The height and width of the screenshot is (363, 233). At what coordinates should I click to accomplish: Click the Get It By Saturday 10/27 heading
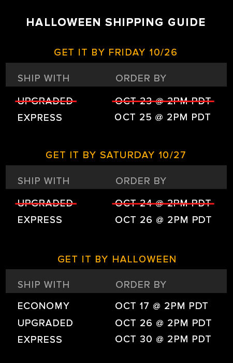point(115,155)
